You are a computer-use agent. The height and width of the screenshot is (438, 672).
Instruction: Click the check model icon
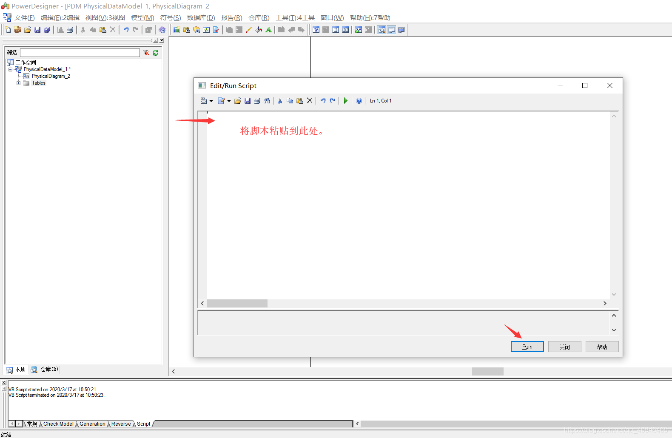tap(216, 30)
